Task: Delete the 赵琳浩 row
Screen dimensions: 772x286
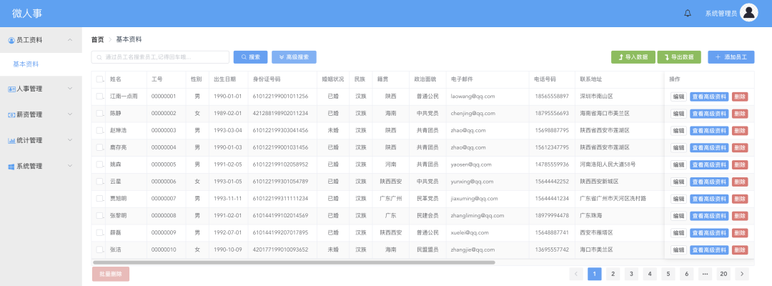Action: coord(740,130)
